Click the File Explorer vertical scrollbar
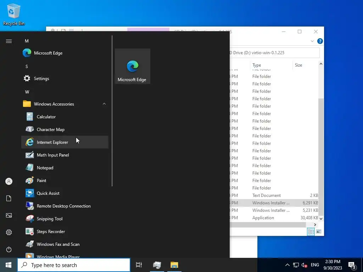The image size is (363, 272). coord(321,156)
